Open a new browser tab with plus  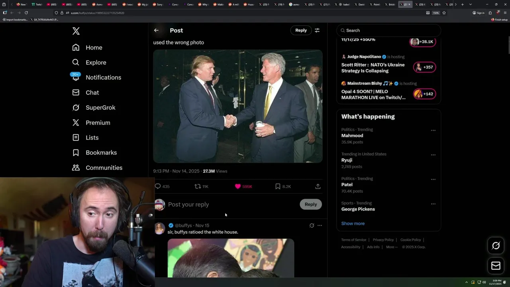(x=462, y=4)
